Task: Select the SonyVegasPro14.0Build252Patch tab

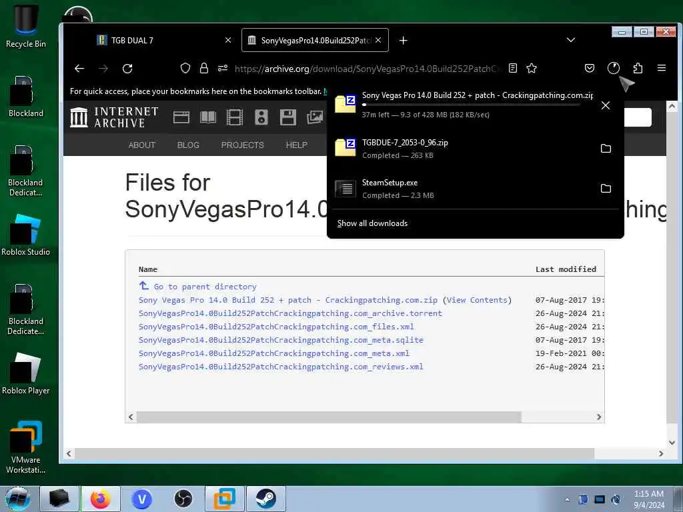Action: 315,40
